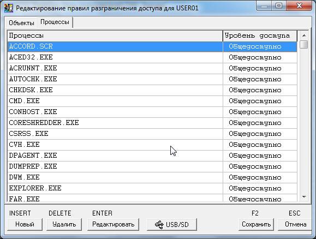Screen dimensions: 316x239
Task: Click the application icon in title bar
Action: [9, 8]
